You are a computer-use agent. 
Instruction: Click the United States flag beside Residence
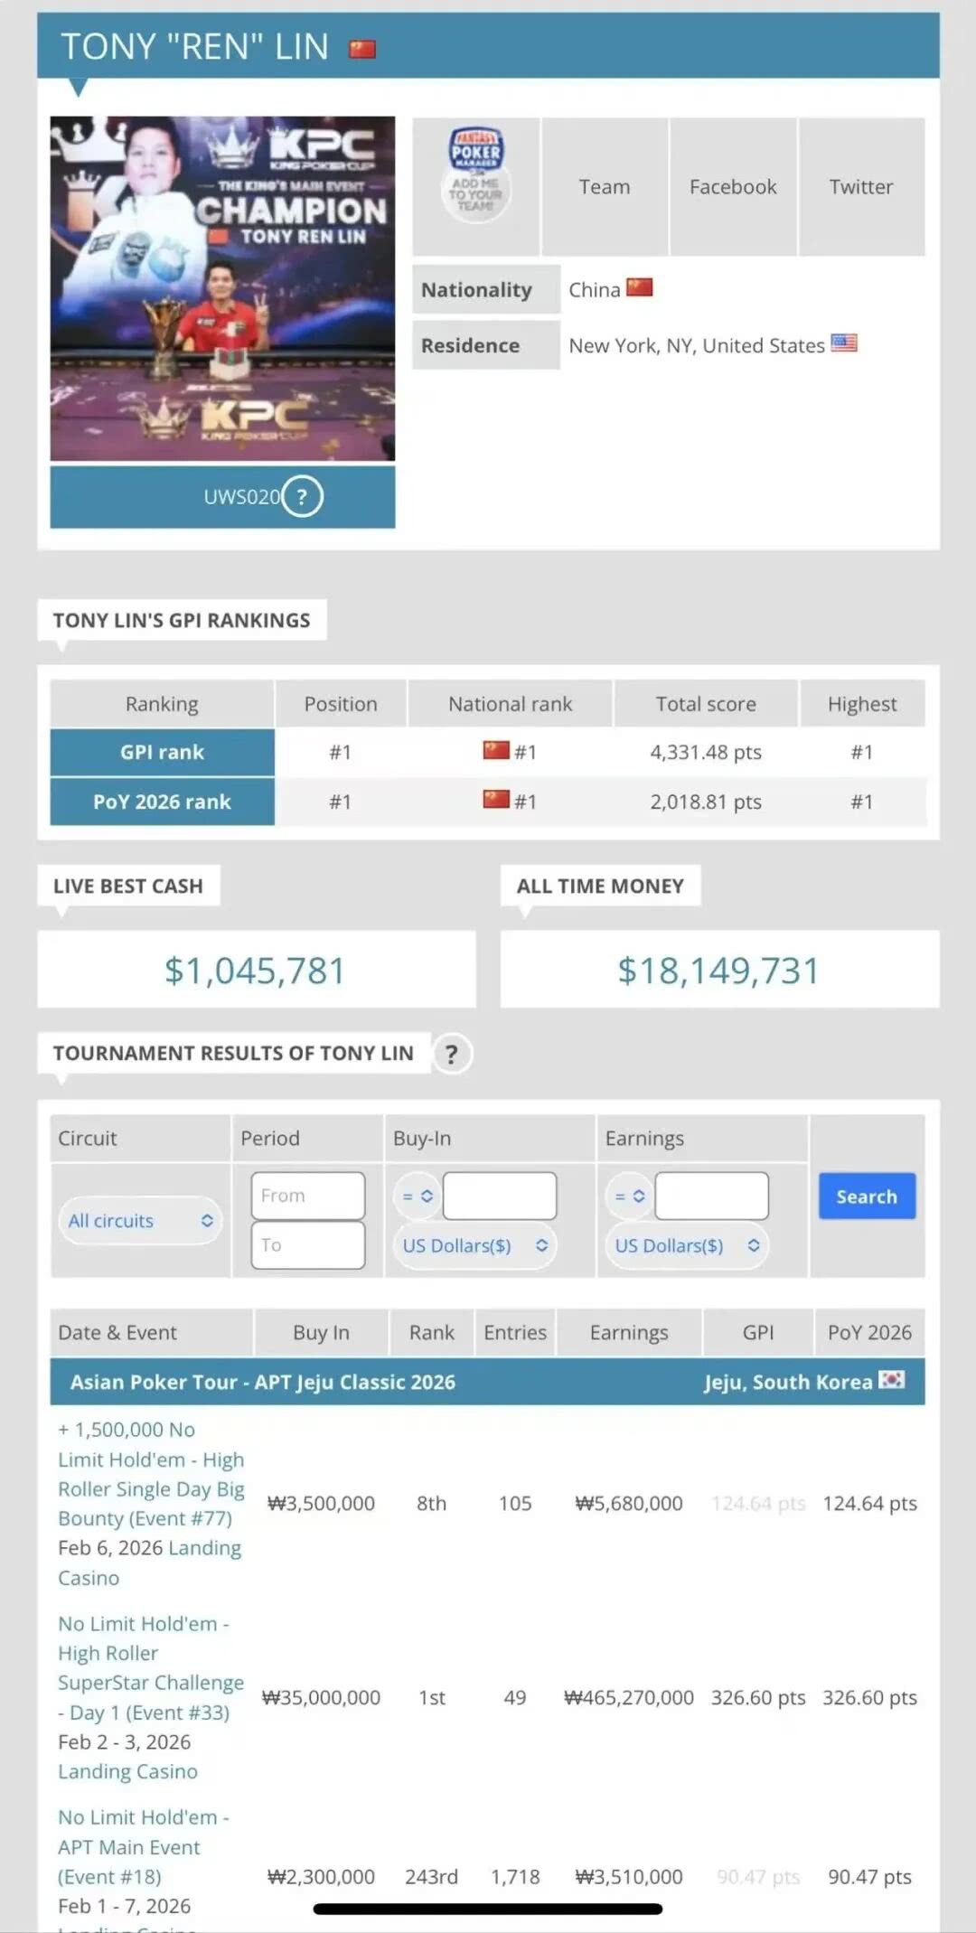pyautogui.click(x=843, y=343)
